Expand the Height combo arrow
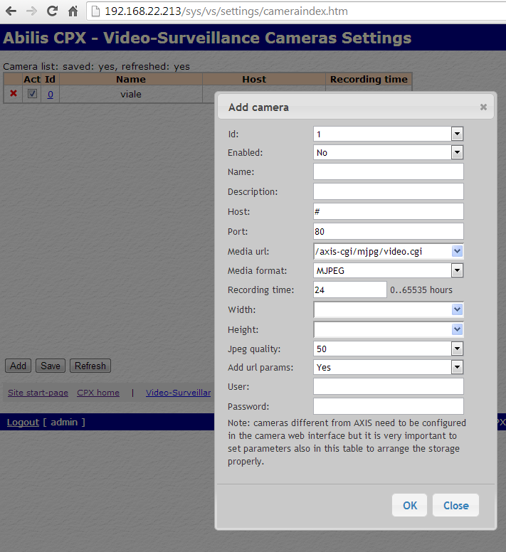 [457, 329]
